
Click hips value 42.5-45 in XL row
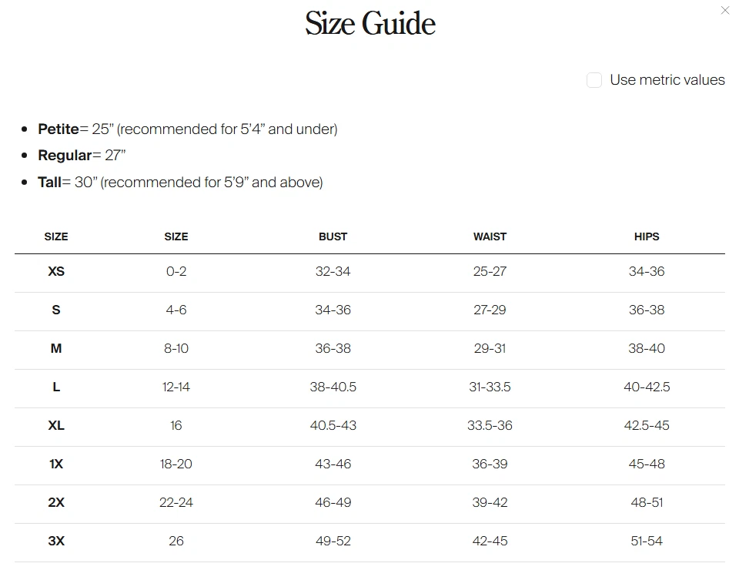tap(647, 426)
